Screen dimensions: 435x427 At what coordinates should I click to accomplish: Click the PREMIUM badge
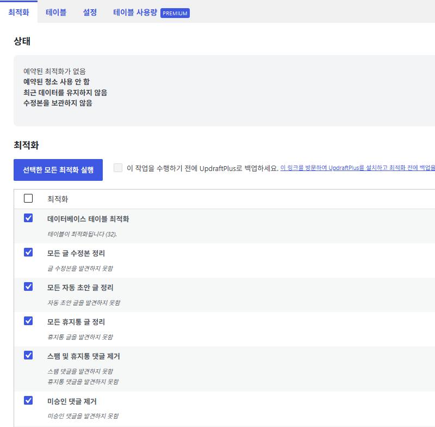[x=175, y=13]
